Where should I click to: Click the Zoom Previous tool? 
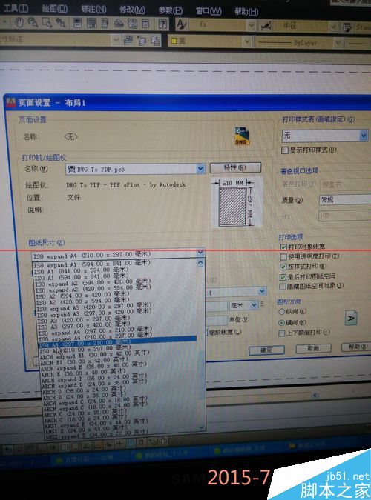pyautogui.click(x=60, y=23)
